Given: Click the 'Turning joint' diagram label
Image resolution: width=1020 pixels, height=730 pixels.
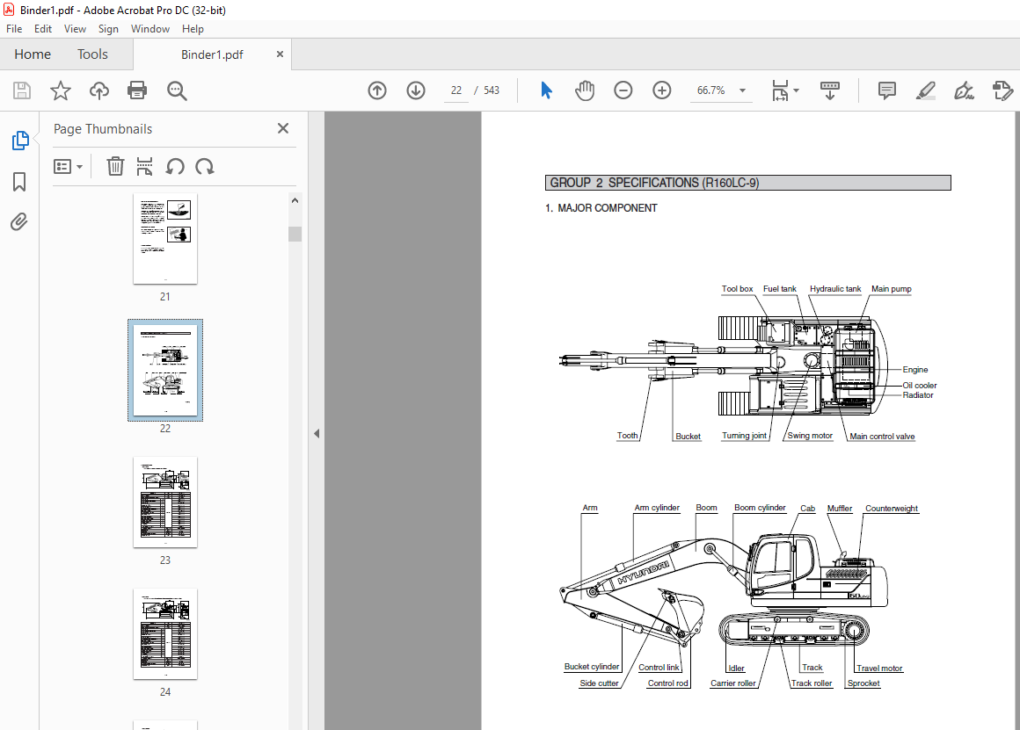Looking at the screenshot, I should 744,436.
